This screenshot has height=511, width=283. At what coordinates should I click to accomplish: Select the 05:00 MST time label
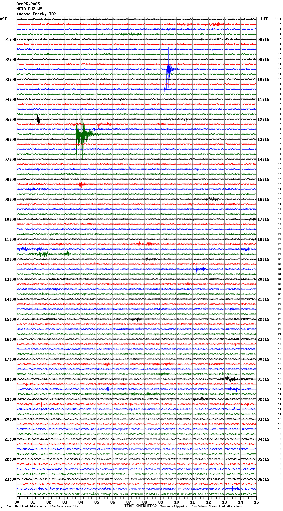[10, 120]
